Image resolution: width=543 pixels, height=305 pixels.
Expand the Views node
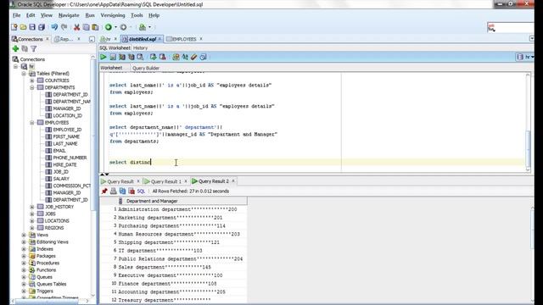pos(24,235)
